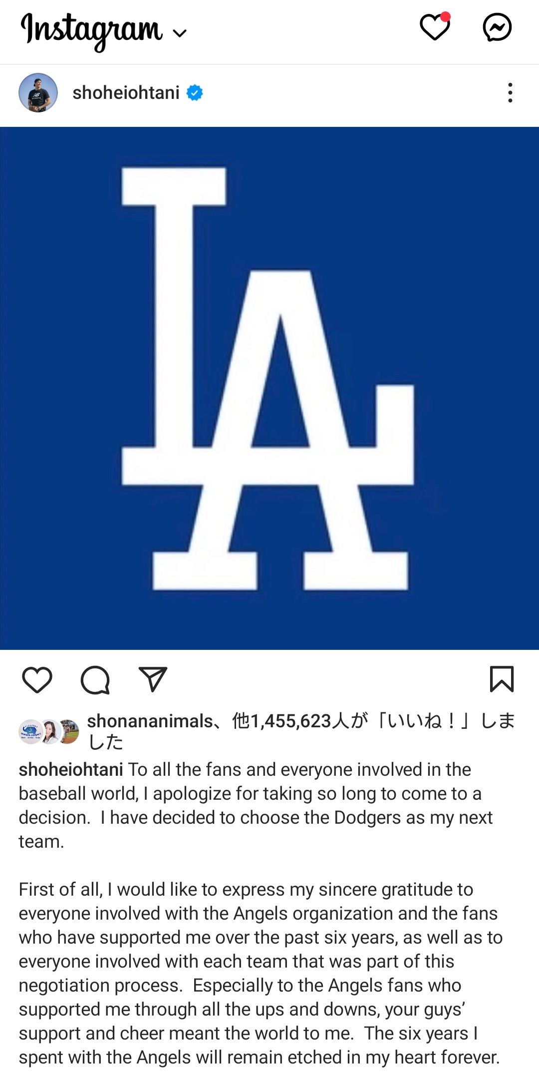
Task: Open shoheiohtani username in caption
Action: (x=71, y=770)
